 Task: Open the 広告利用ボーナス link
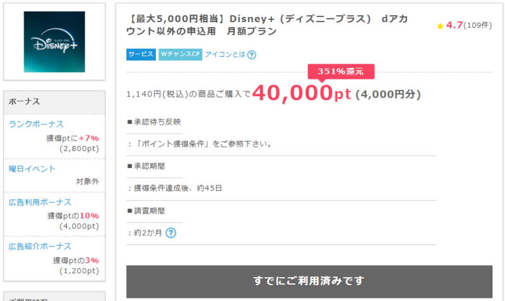40,202
